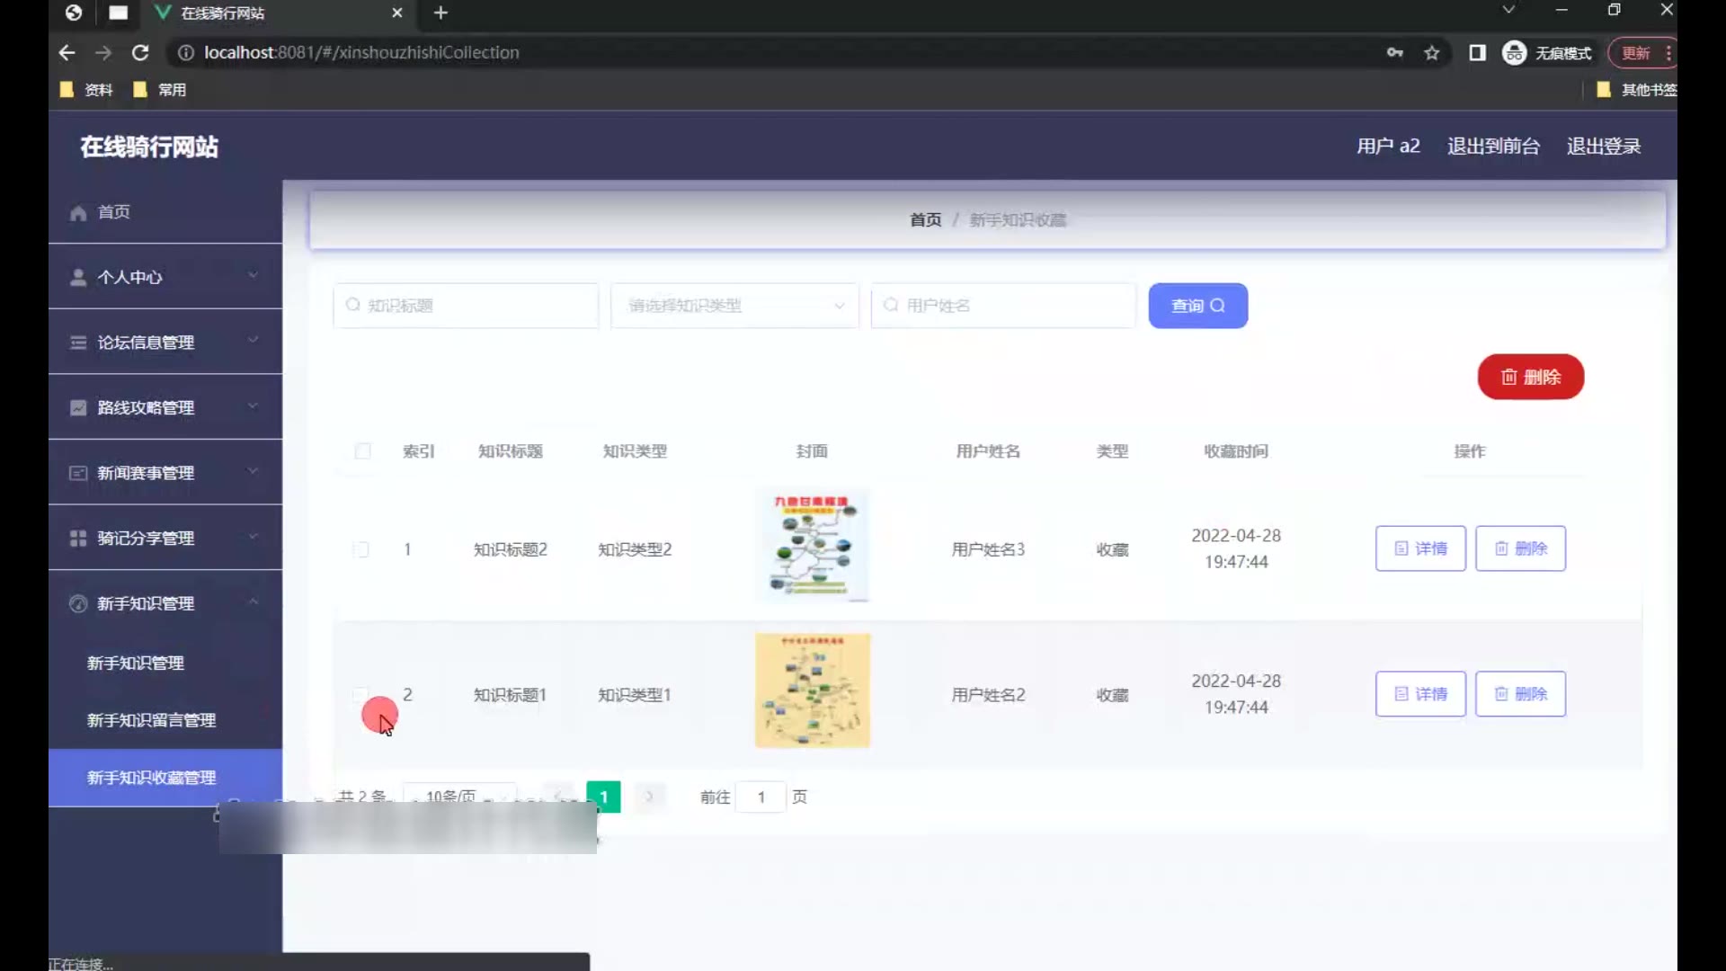The width and height of the screenshot is (1726, 971).
Task: Click the home icon beside 首页 in the sidebar
Action: pyautogui.click(x=78, y=213)
